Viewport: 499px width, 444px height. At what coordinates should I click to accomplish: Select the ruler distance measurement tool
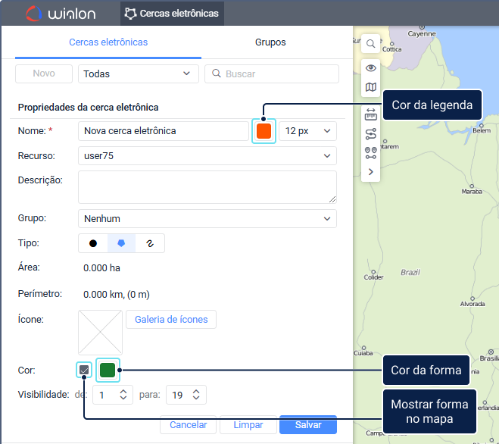pos(370,115)
